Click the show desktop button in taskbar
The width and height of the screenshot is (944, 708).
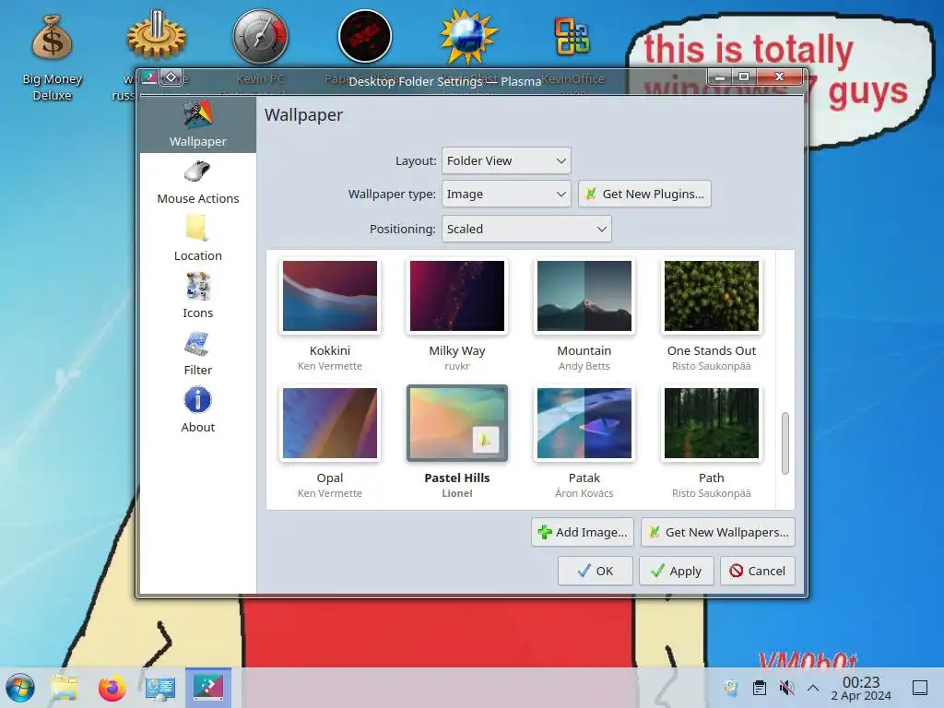pos(920,688)
